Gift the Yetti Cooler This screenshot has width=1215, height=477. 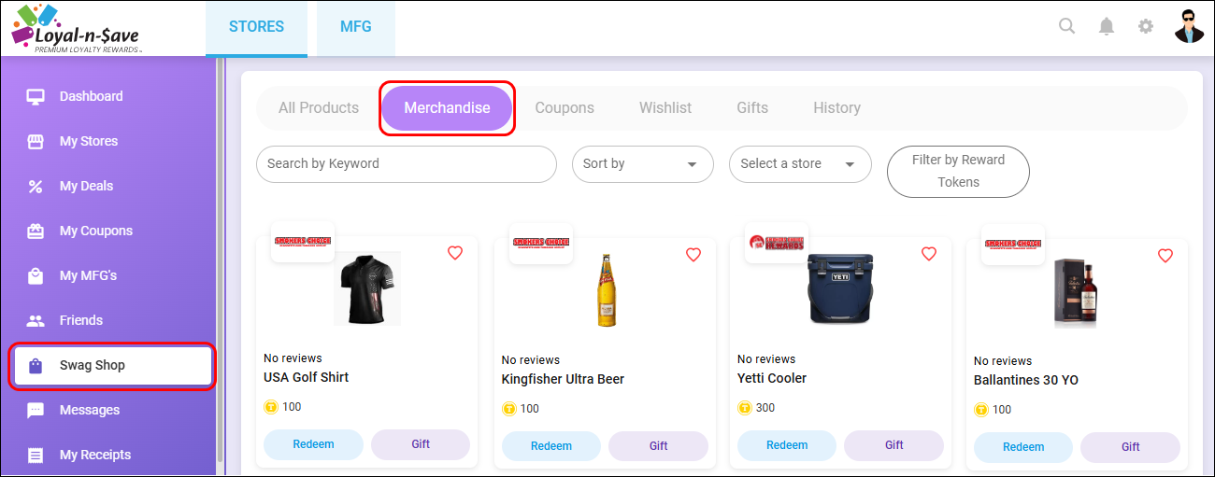point(894,445)
